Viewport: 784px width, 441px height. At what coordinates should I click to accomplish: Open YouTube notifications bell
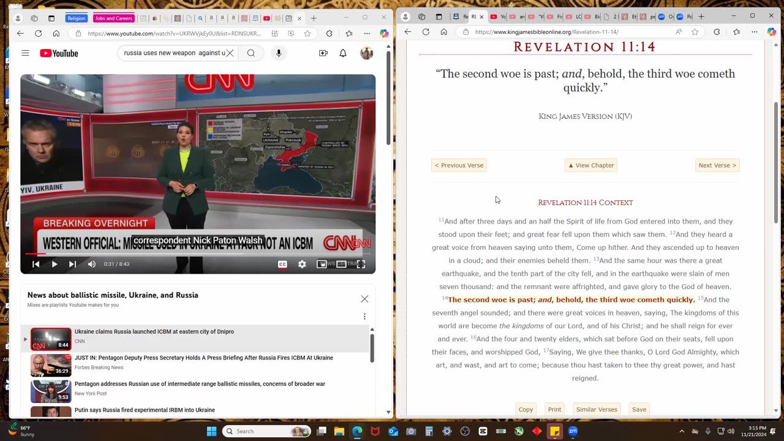pyautogui.click(x=343, y=53)
